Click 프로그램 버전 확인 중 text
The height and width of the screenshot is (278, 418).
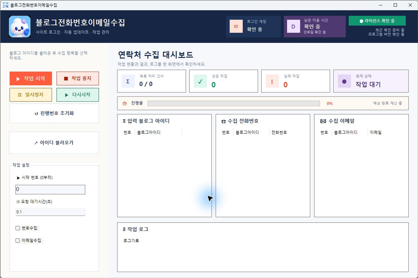tap(386, 34)
